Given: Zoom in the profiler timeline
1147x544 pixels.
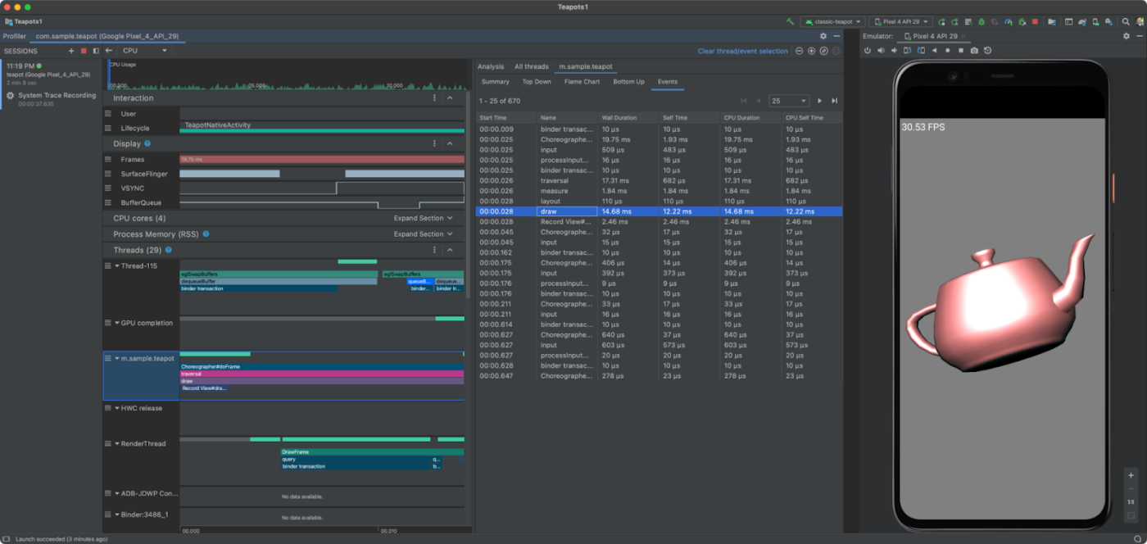Looking at the screenshot, I should pos(811,51).
